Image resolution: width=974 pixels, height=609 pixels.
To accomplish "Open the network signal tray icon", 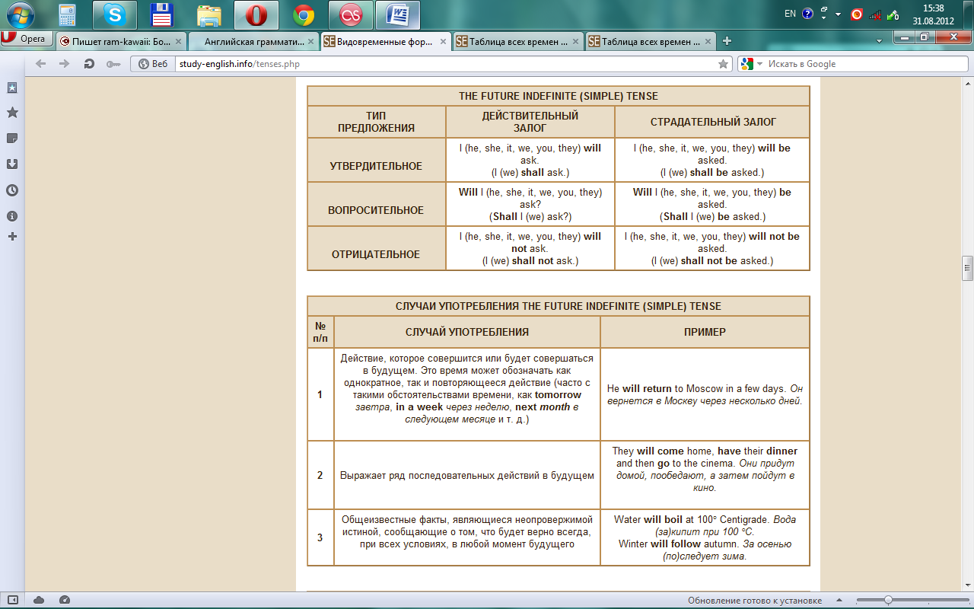I will [x=875, y=14].
